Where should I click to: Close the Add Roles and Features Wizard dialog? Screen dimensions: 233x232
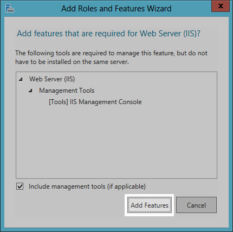pyautogui.click(x=221, y=6)
